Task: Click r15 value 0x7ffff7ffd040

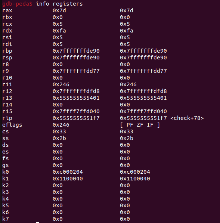Action: coord(76,111)
